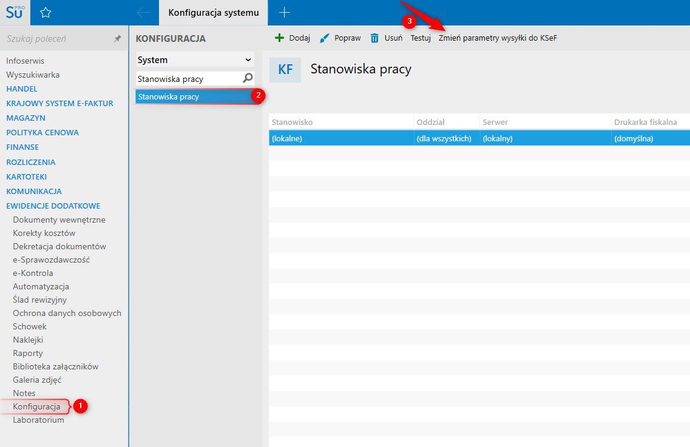Click the Dodaj button label
690x447 pixels.
tap(300, 38)
